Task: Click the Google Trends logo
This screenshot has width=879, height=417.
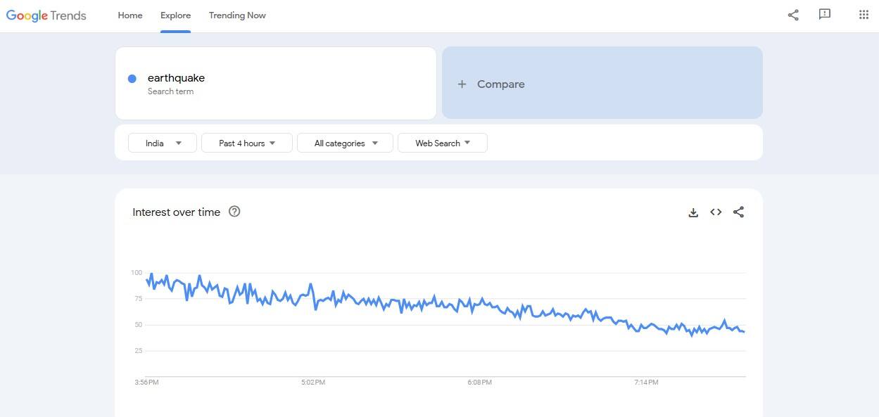Action: click(46, 15)
